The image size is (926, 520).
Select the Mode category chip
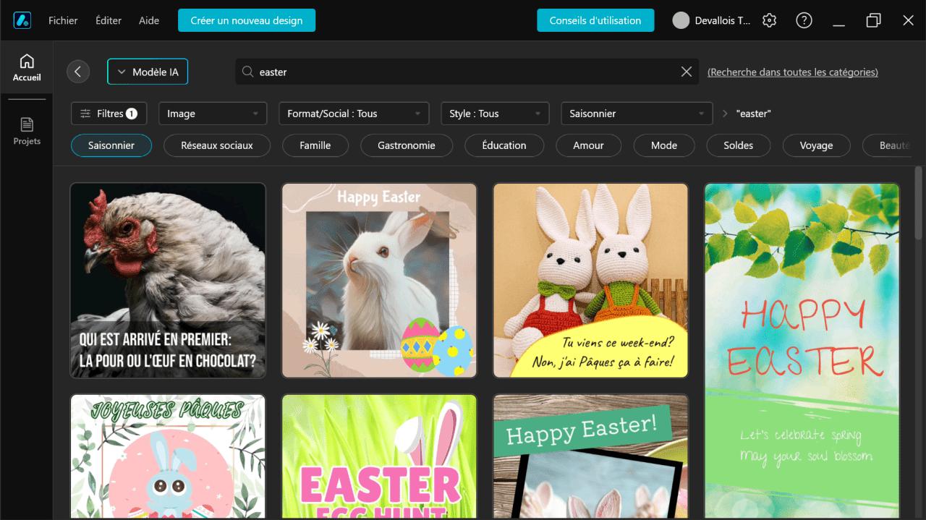coord(664,145)
